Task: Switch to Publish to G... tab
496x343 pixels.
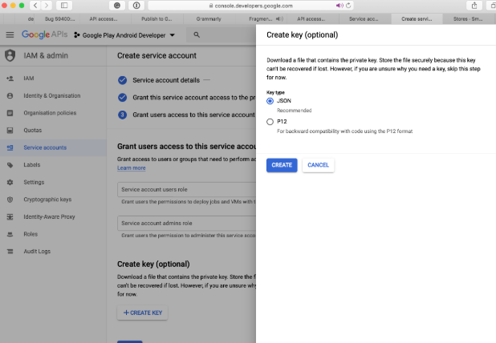Action: pyautogui.click(x=157, y=19)
